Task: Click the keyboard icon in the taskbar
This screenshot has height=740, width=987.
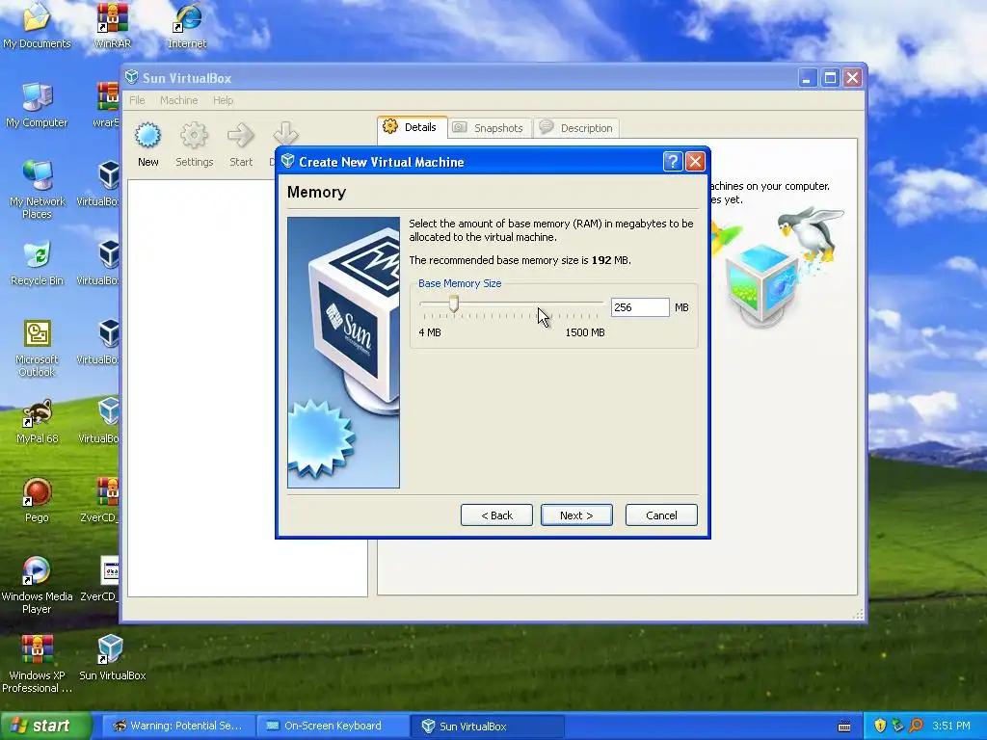Action: pyautogui.click(x=844, y=727)
